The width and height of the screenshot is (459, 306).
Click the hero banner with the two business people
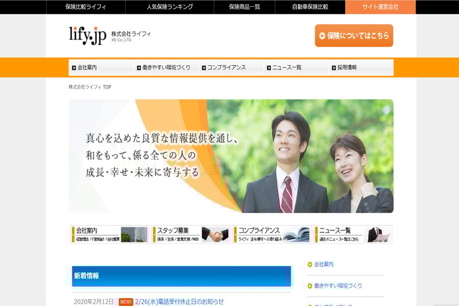pos(231,156)
